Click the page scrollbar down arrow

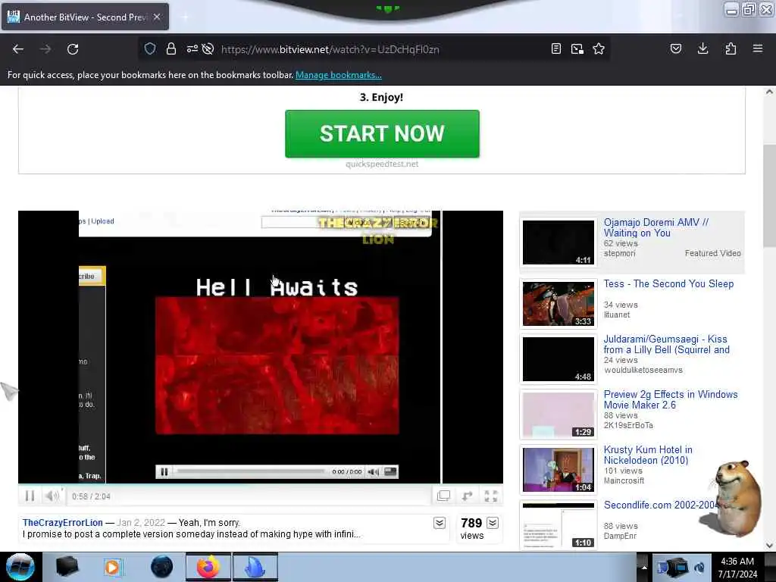click(x=769, y=546)
